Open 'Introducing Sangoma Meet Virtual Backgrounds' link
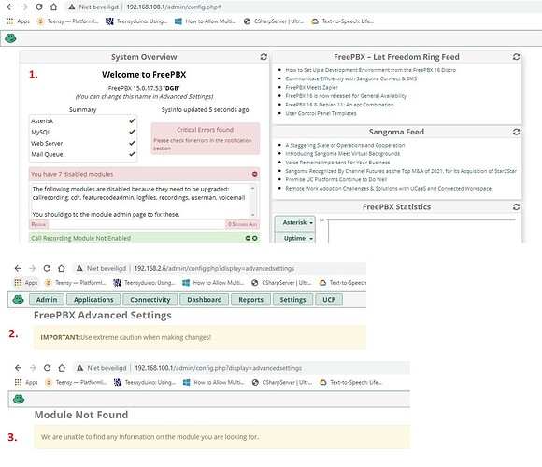 coord(343,153)
